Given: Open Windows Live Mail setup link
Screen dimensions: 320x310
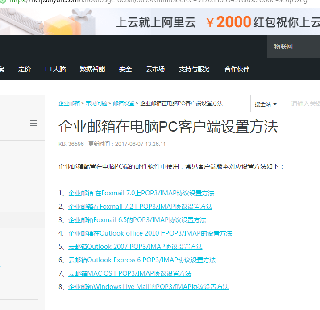Looking at the screenshot, I should (x=149, y=287).
